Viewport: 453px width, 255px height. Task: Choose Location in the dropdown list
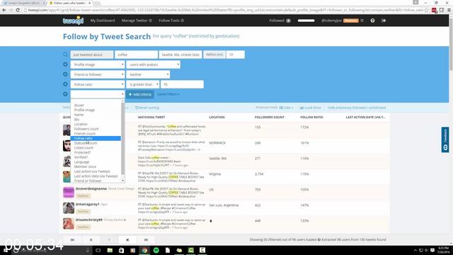tap(81, 124)
